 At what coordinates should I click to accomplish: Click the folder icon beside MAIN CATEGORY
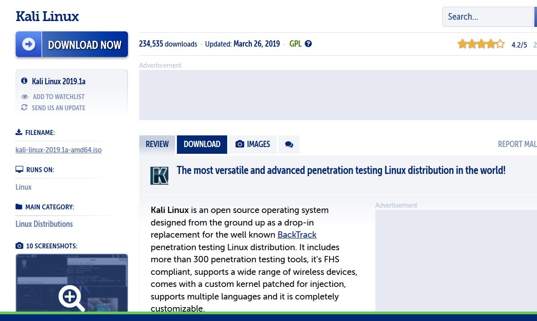click(19, 207)
